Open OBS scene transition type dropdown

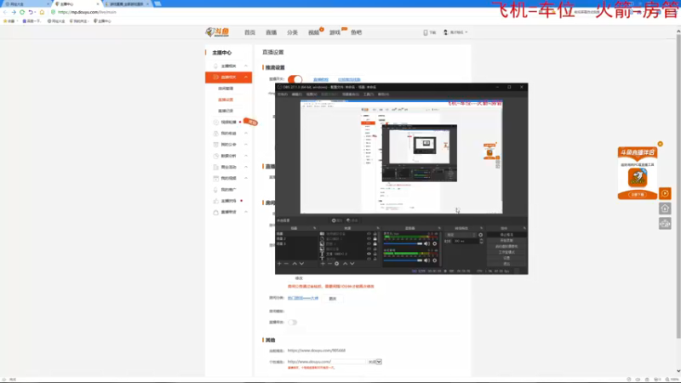coord(461,235)
